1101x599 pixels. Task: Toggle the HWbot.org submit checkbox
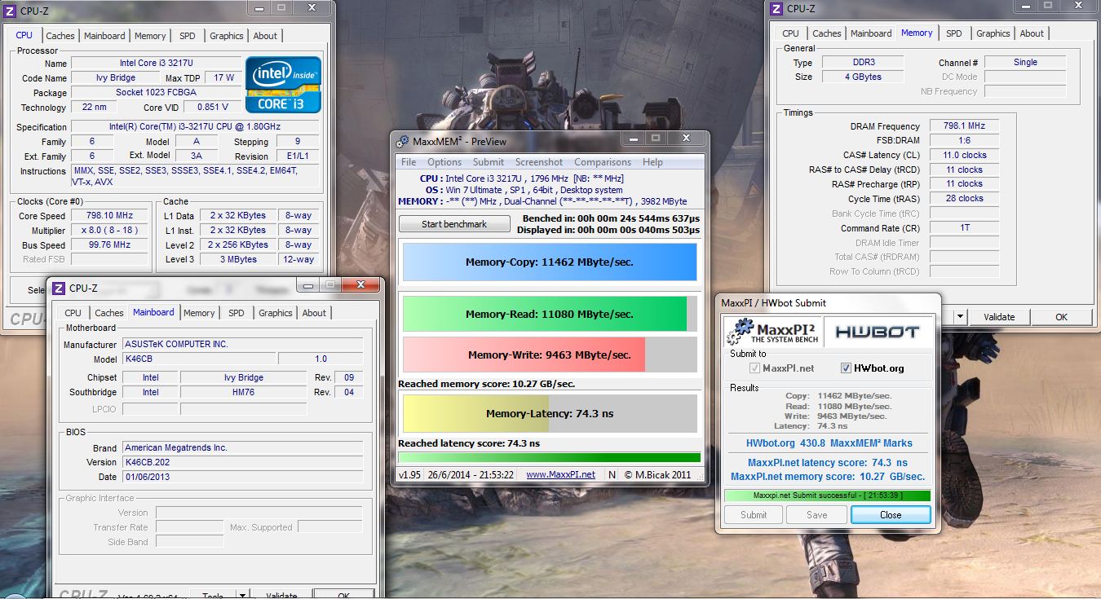point(846,368)
